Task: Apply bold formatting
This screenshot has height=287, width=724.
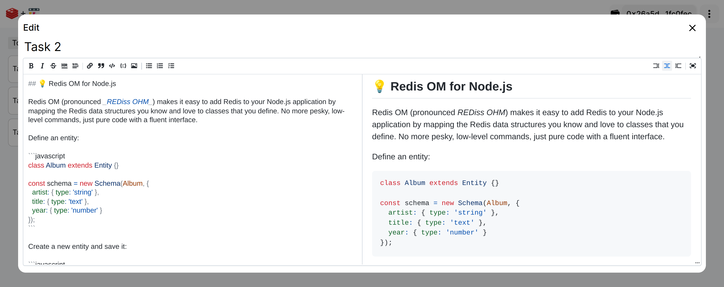Action: coord(31,66)
